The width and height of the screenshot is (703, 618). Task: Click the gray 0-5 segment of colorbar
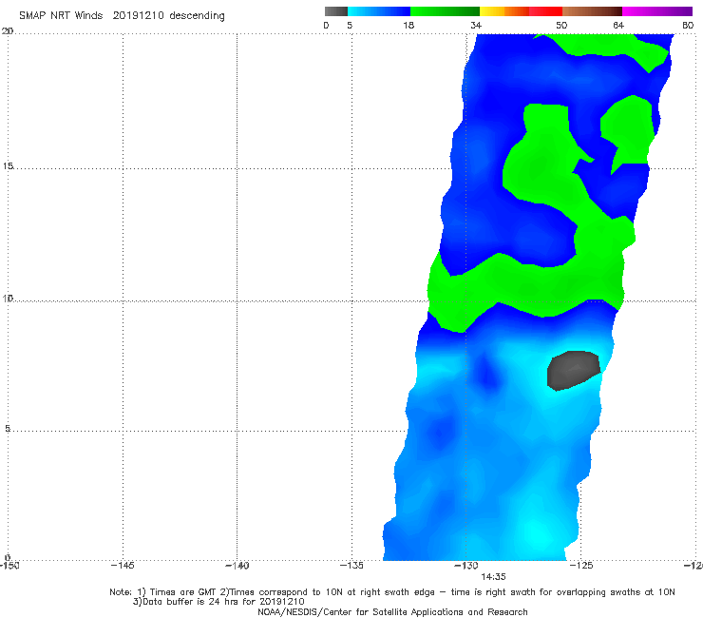pyautogui.click(x=336, y=11)
